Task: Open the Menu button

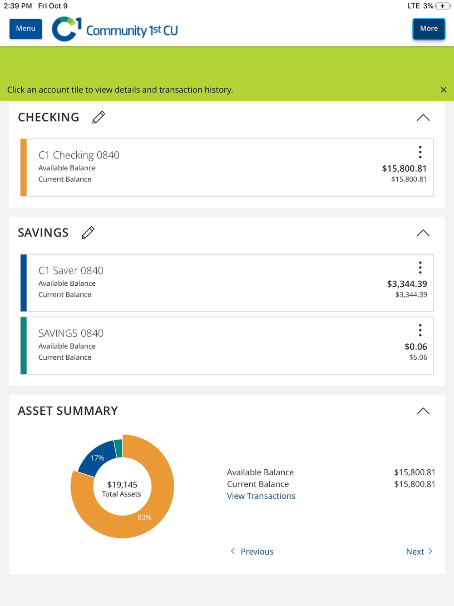Action: click(x=25, y=29)
